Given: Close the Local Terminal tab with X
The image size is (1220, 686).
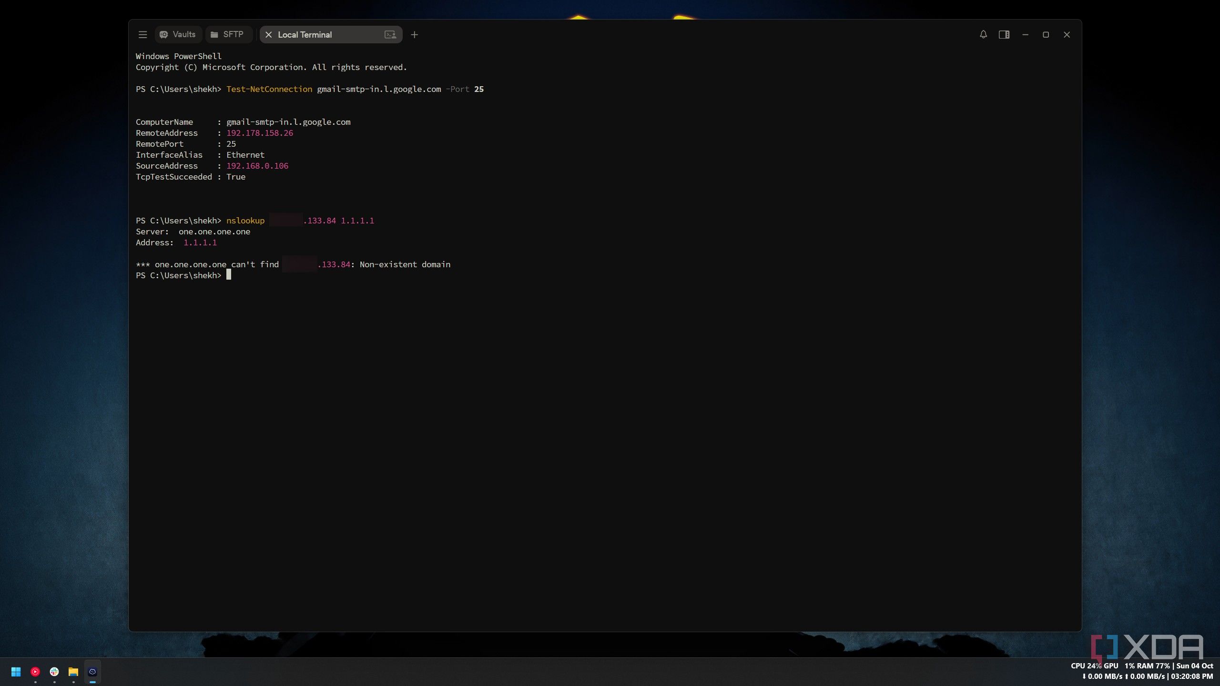Looking at the screenshot, I should pyautogui.click(x=268, y=35).
